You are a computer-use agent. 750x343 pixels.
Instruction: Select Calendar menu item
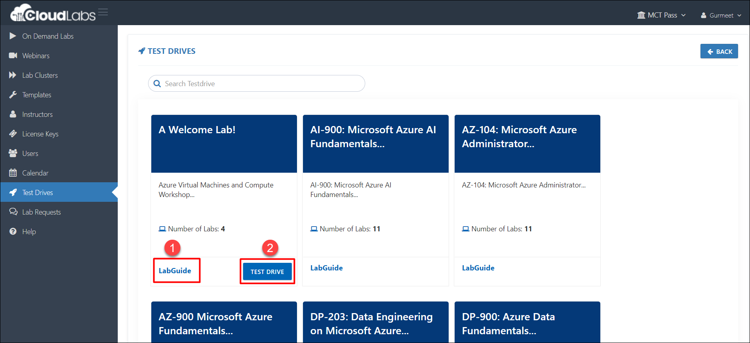click(x=59, y=173)
